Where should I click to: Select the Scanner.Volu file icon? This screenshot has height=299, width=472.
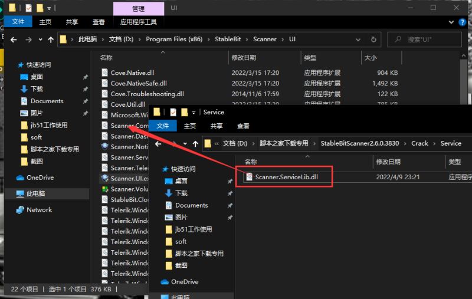(104, 189)
